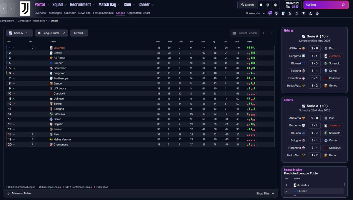Click the calendar icon beside Current Season
353x200 pixels.
click(234, 33)
